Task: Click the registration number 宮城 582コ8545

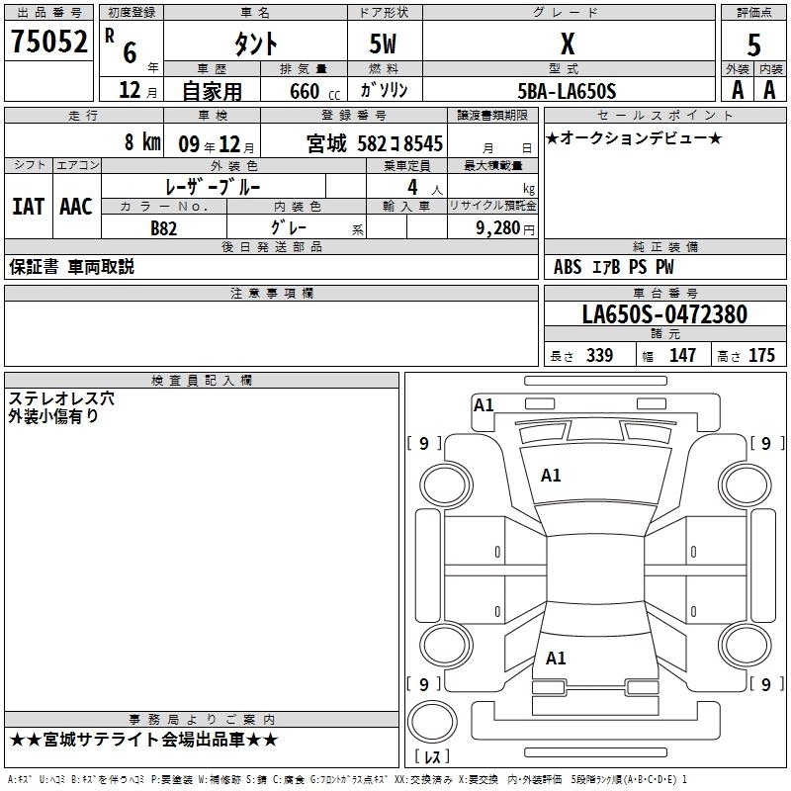Action: (x=374, y=143)
